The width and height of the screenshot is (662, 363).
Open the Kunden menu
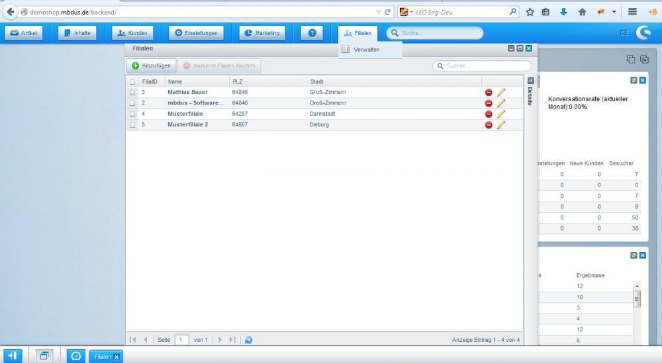pos(132,33)
